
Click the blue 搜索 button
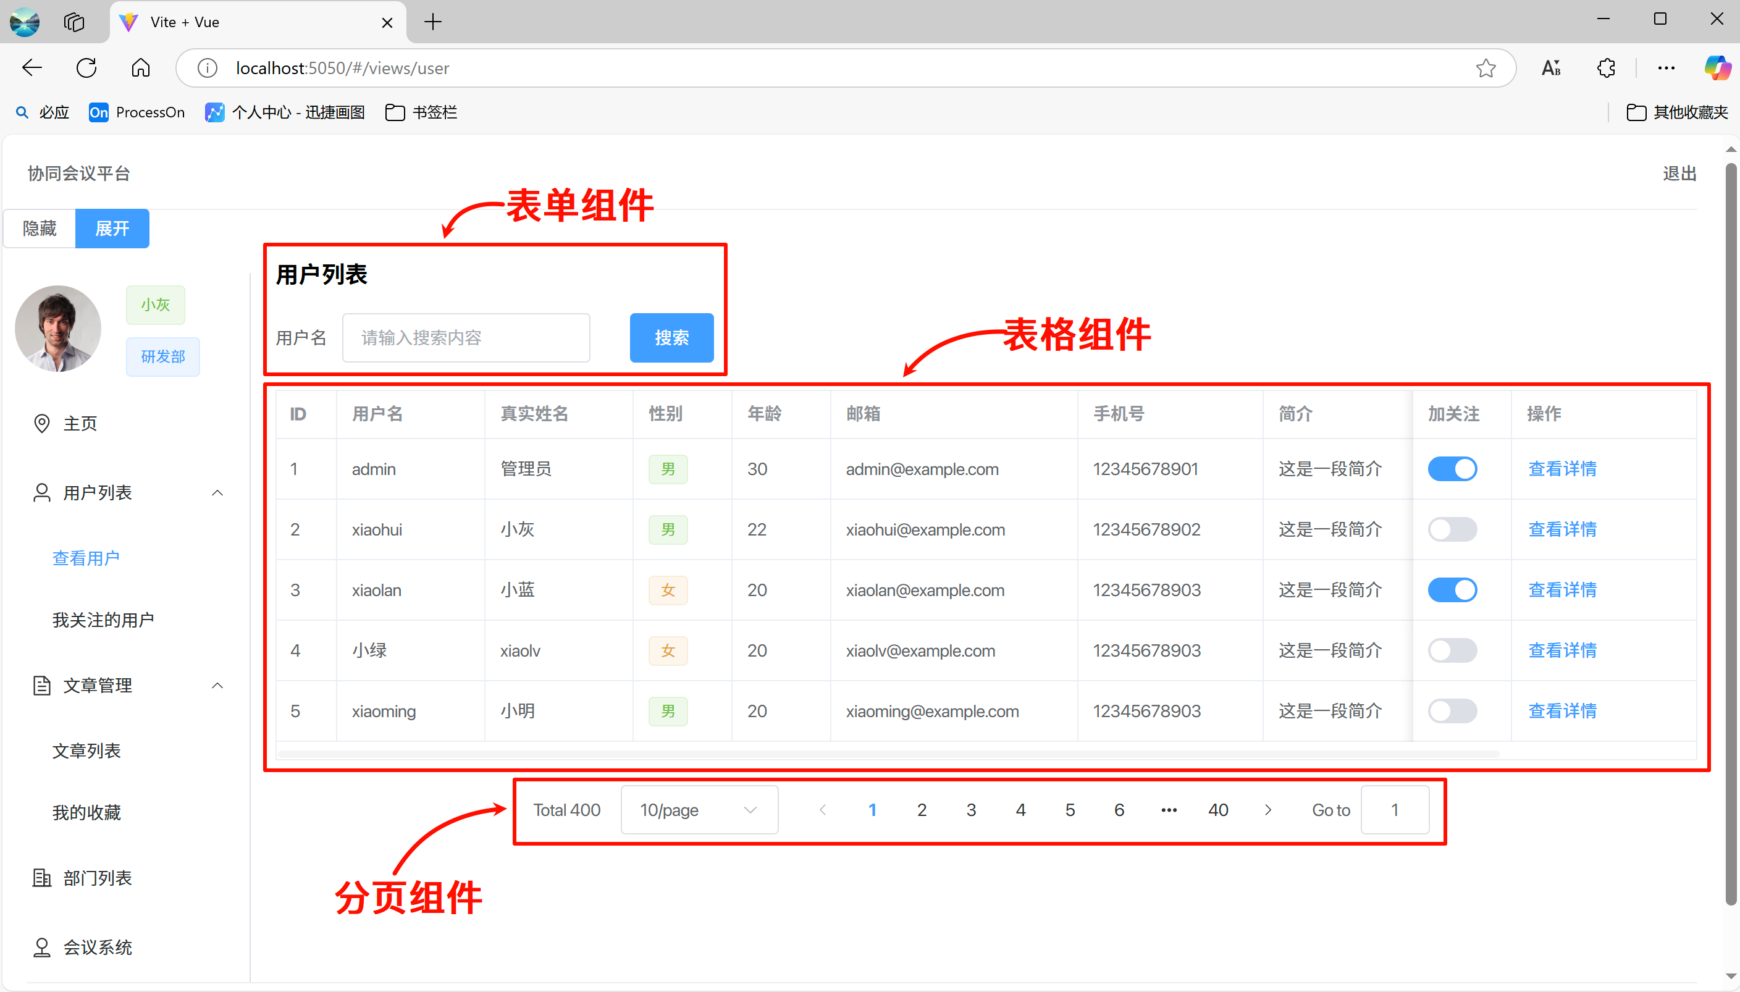(671, 338)
